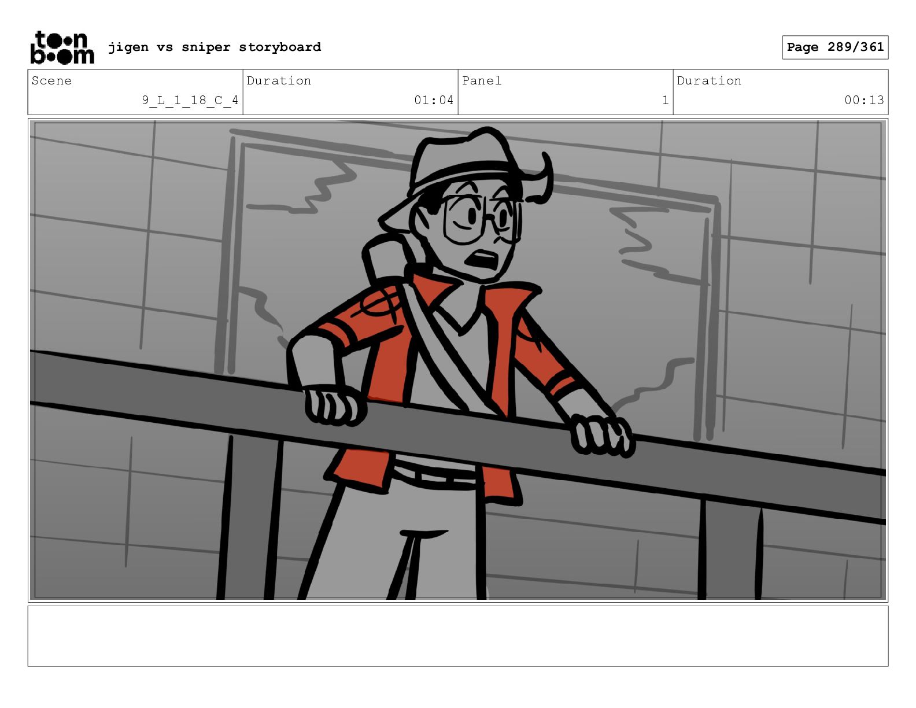The image size is (916, 708).
Task: Click the empty notes box below the panel
Action: pyautogui.click(x=458, y=636)
